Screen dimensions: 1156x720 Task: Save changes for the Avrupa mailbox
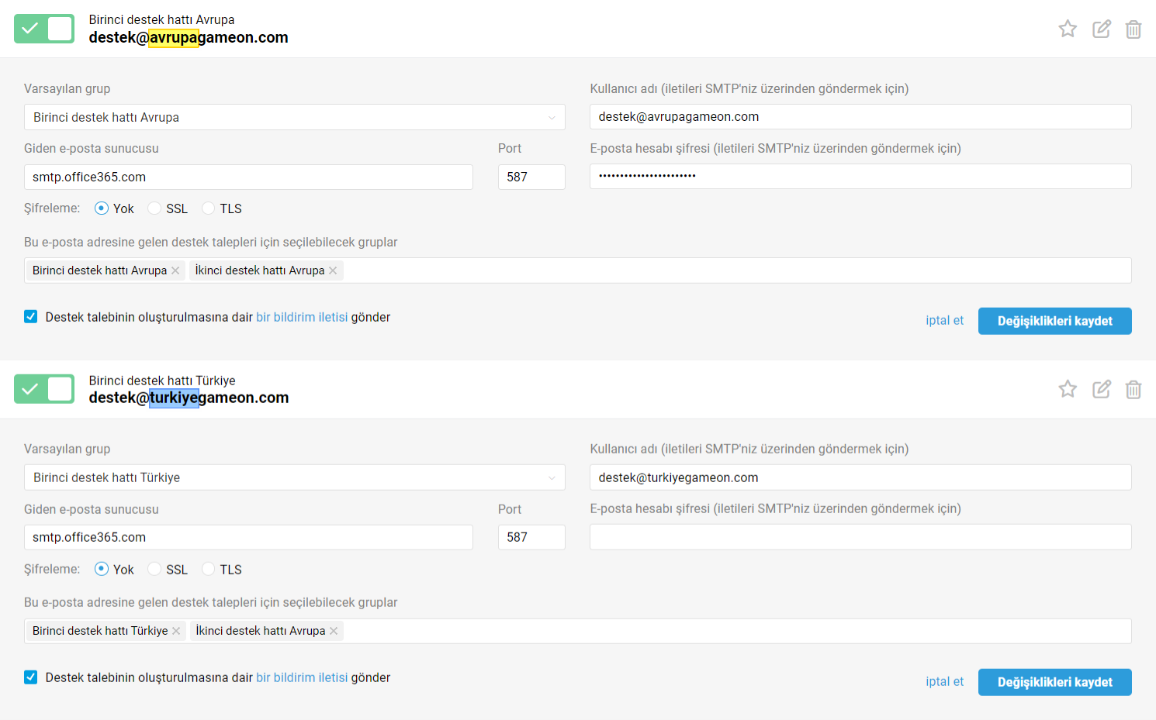[1054, 321]
